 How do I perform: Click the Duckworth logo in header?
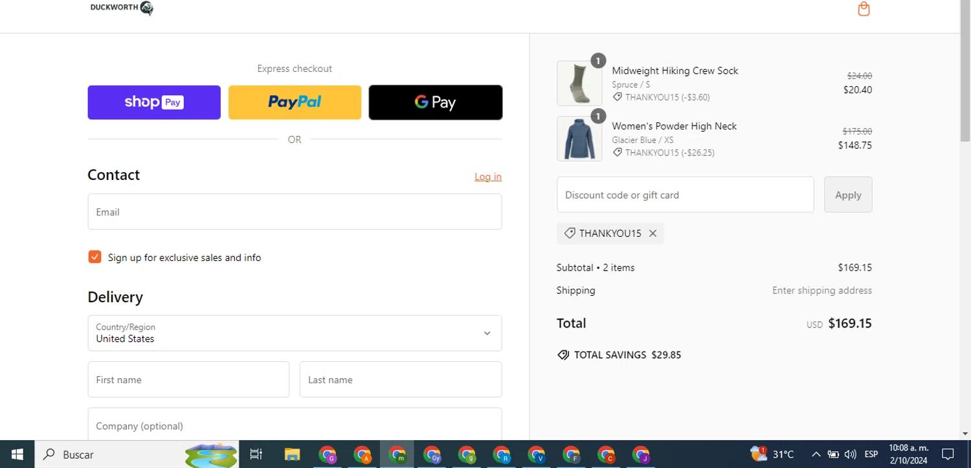pos(122,8)
